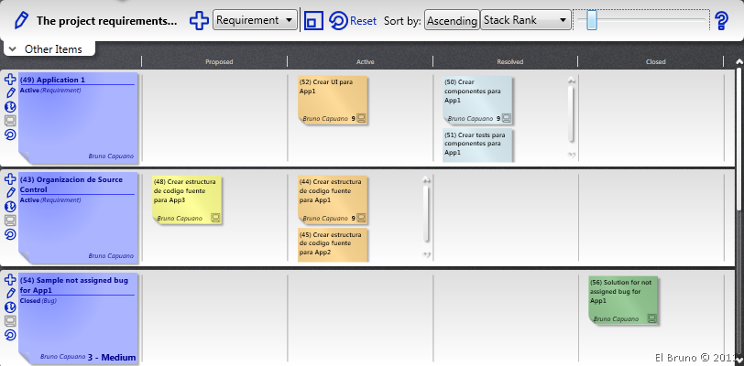744x366 pixels.
Task: Open help via the question mark icon
Action: coord(721,20)
